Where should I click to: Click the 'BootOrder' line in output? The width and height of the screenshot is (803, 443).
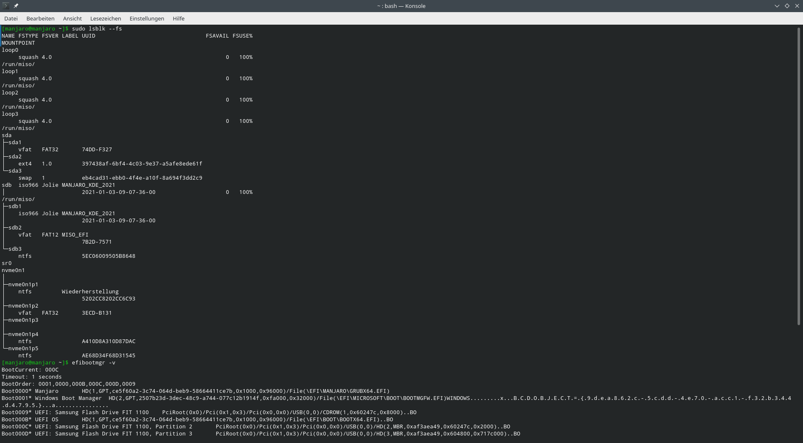69,384
